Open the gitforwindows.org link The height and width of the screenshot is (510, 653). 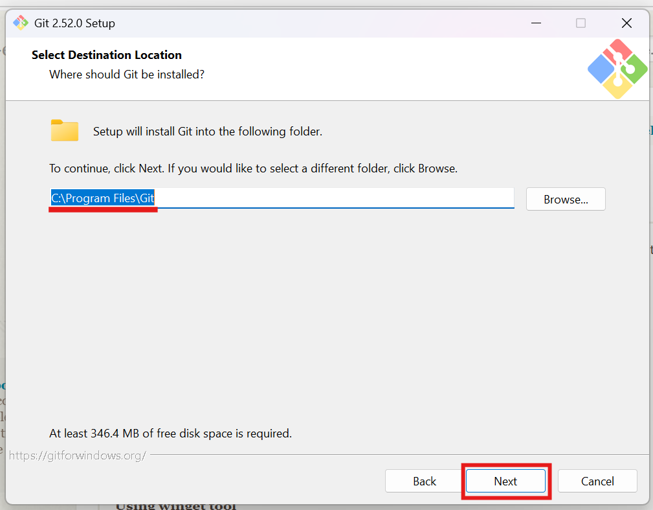[78, 456]
